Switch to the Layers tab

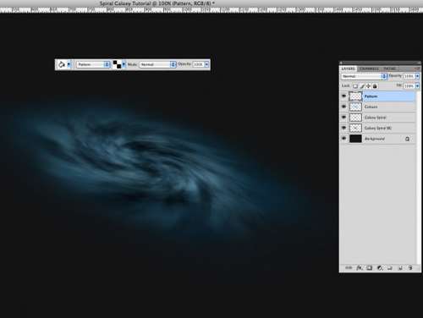(349, 69)
